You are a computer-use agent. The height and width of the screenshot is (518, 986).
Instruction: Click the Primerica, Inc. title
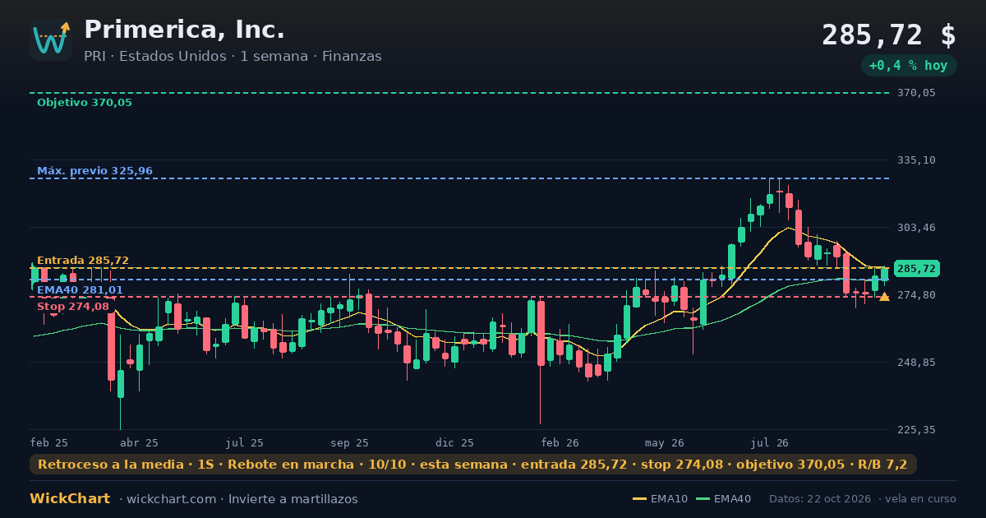tap(184, 30)
